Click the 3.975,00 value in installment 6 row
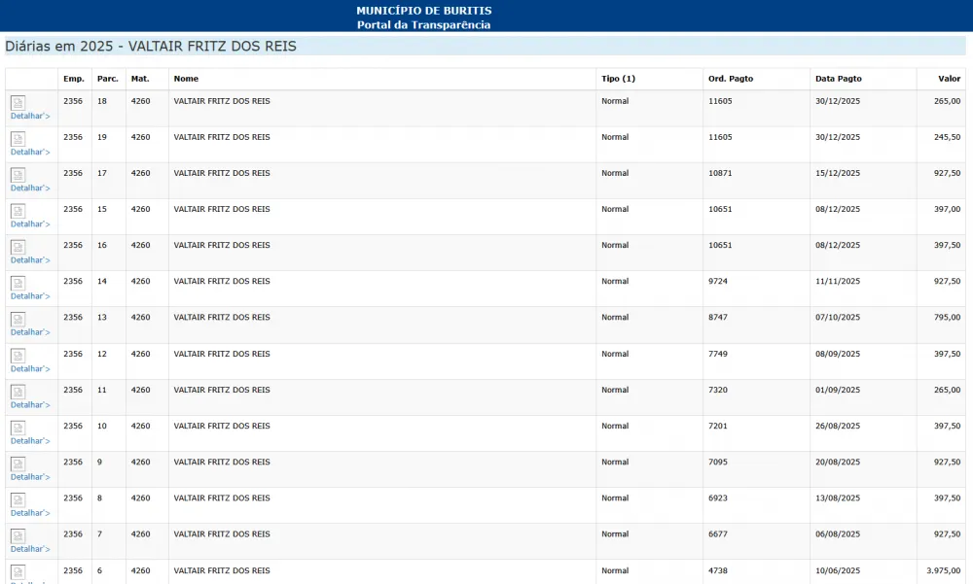973x584 pixels. pyautogui.click(x=943, y=570)
